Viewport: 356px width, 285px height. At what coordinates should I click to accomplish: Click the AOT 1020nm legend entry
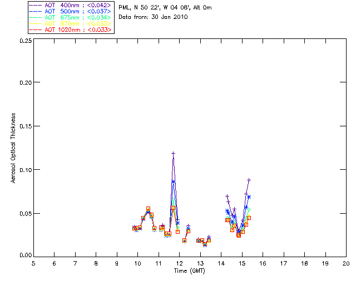click(71, 30)
